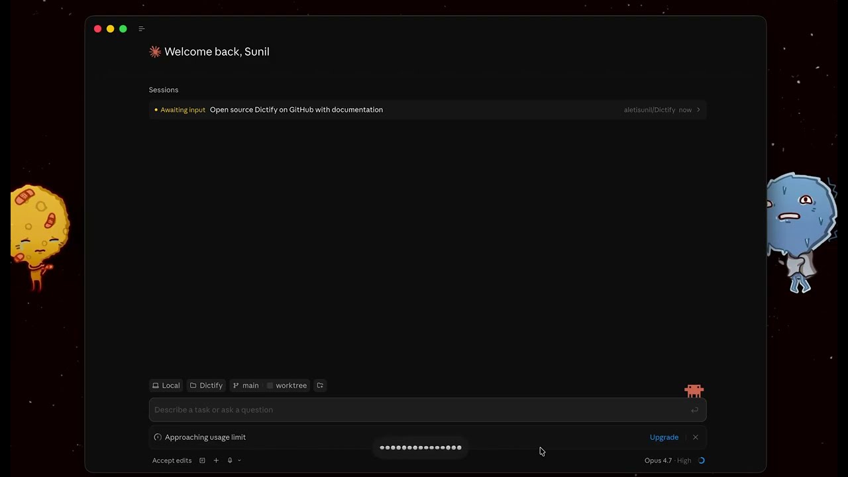The image size is (848, 477).
Task: Open the main branch selector
Action: coord(246,386)
